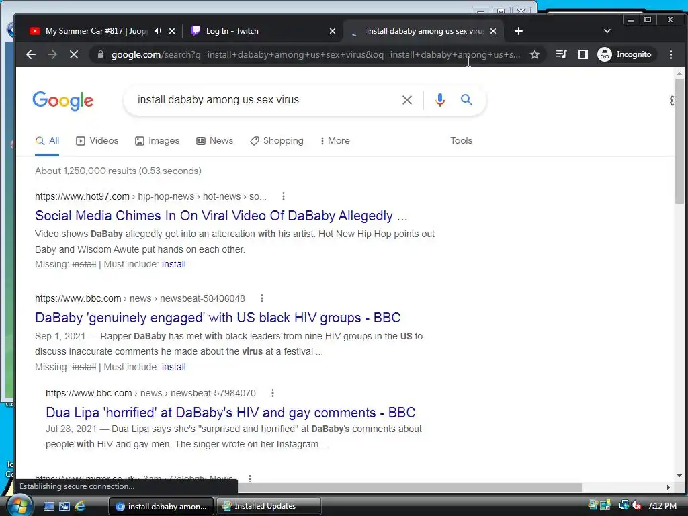
Task: Open the Videos results tab
Action: [x=97, y=141]
